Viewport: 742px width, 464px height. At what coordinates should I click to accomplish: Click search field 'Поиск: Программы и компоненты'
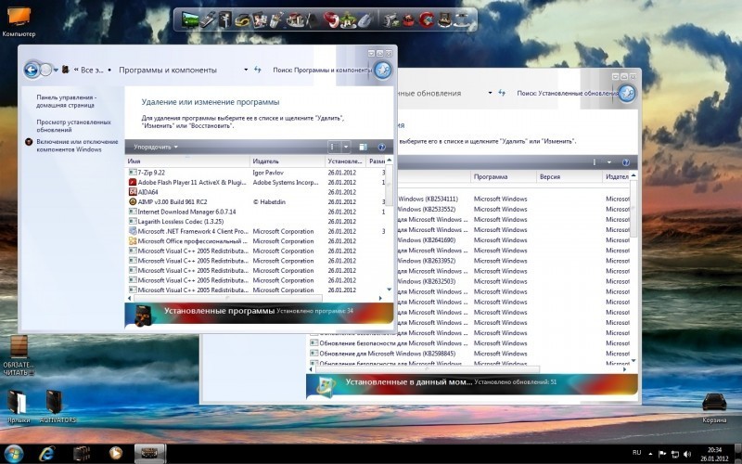point(322,71)
